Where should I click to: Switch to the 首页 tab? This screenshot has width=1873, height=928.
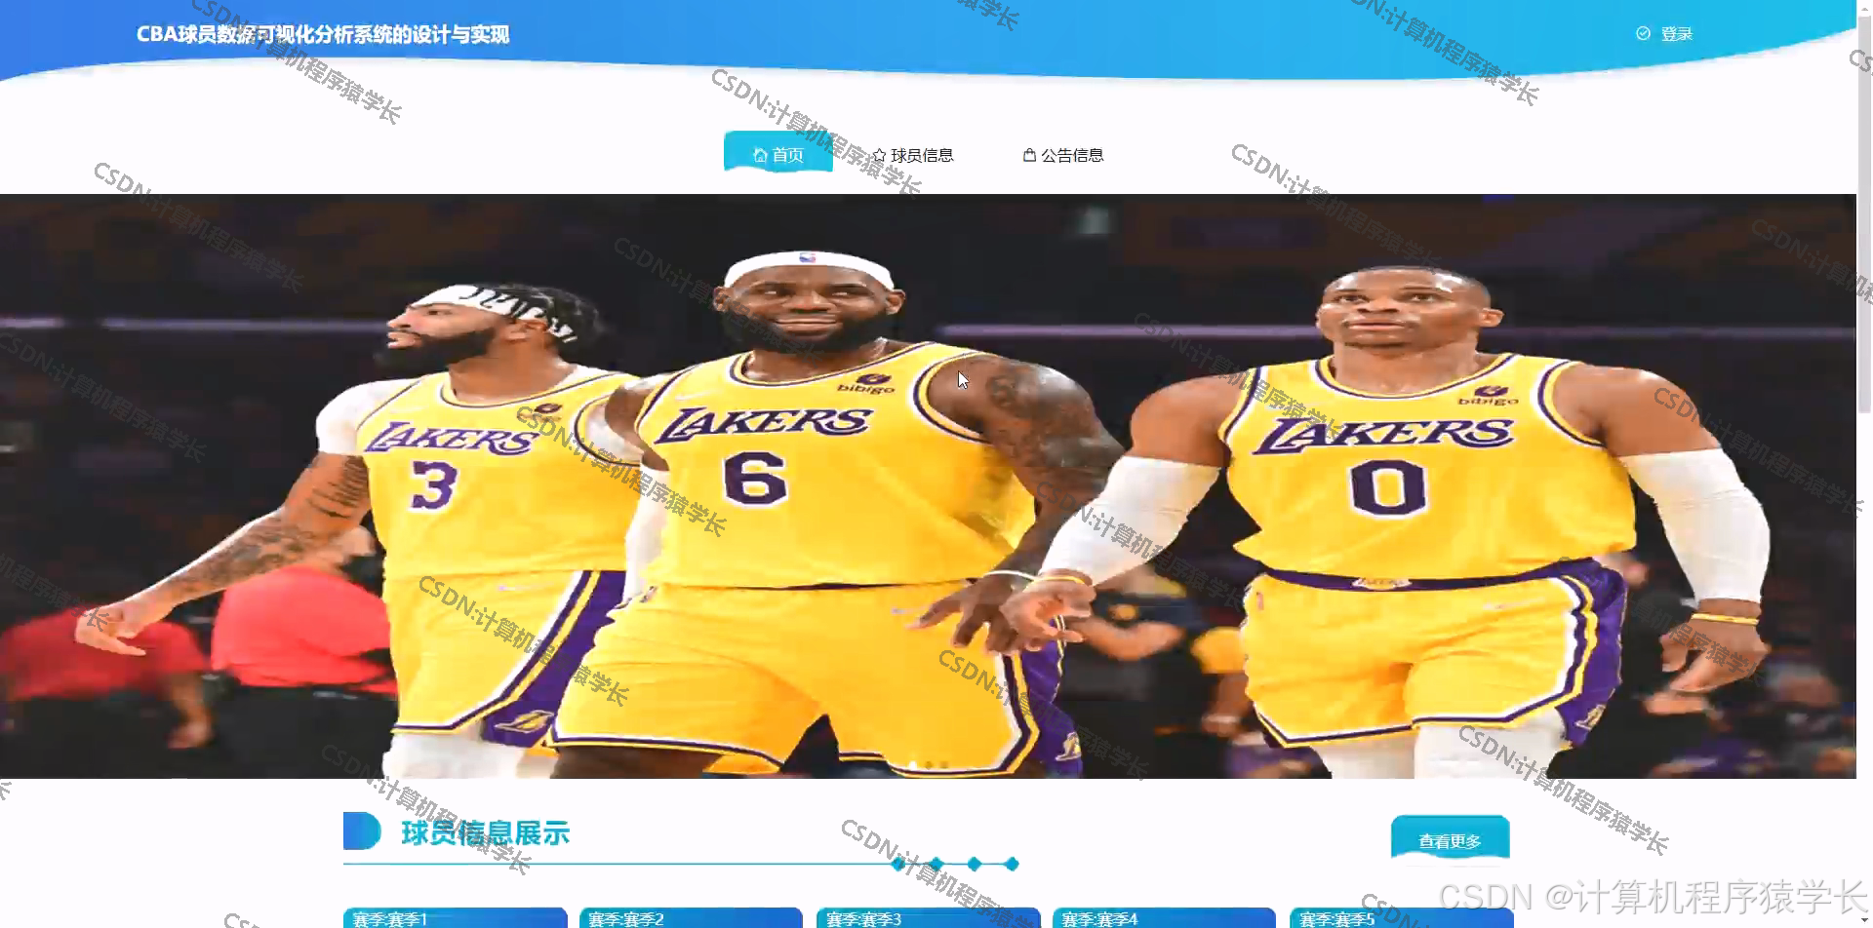tap(778, 152)
